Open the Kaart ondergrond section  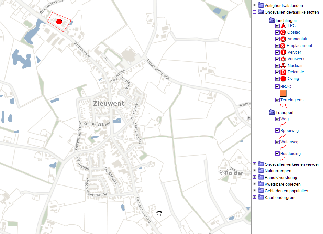tap(255, 197)
